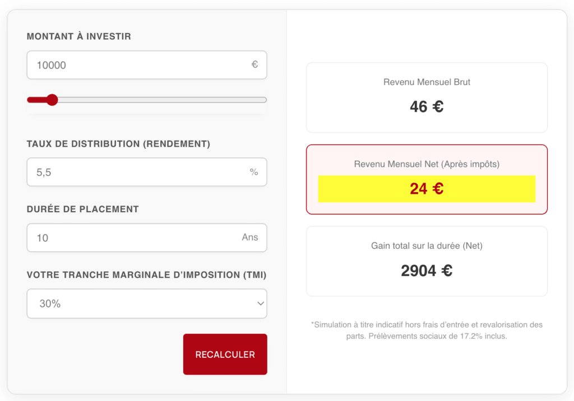Click the Gain total sur la durée card
Viewport: 574px width, 401px height.
tap(427, 260)
